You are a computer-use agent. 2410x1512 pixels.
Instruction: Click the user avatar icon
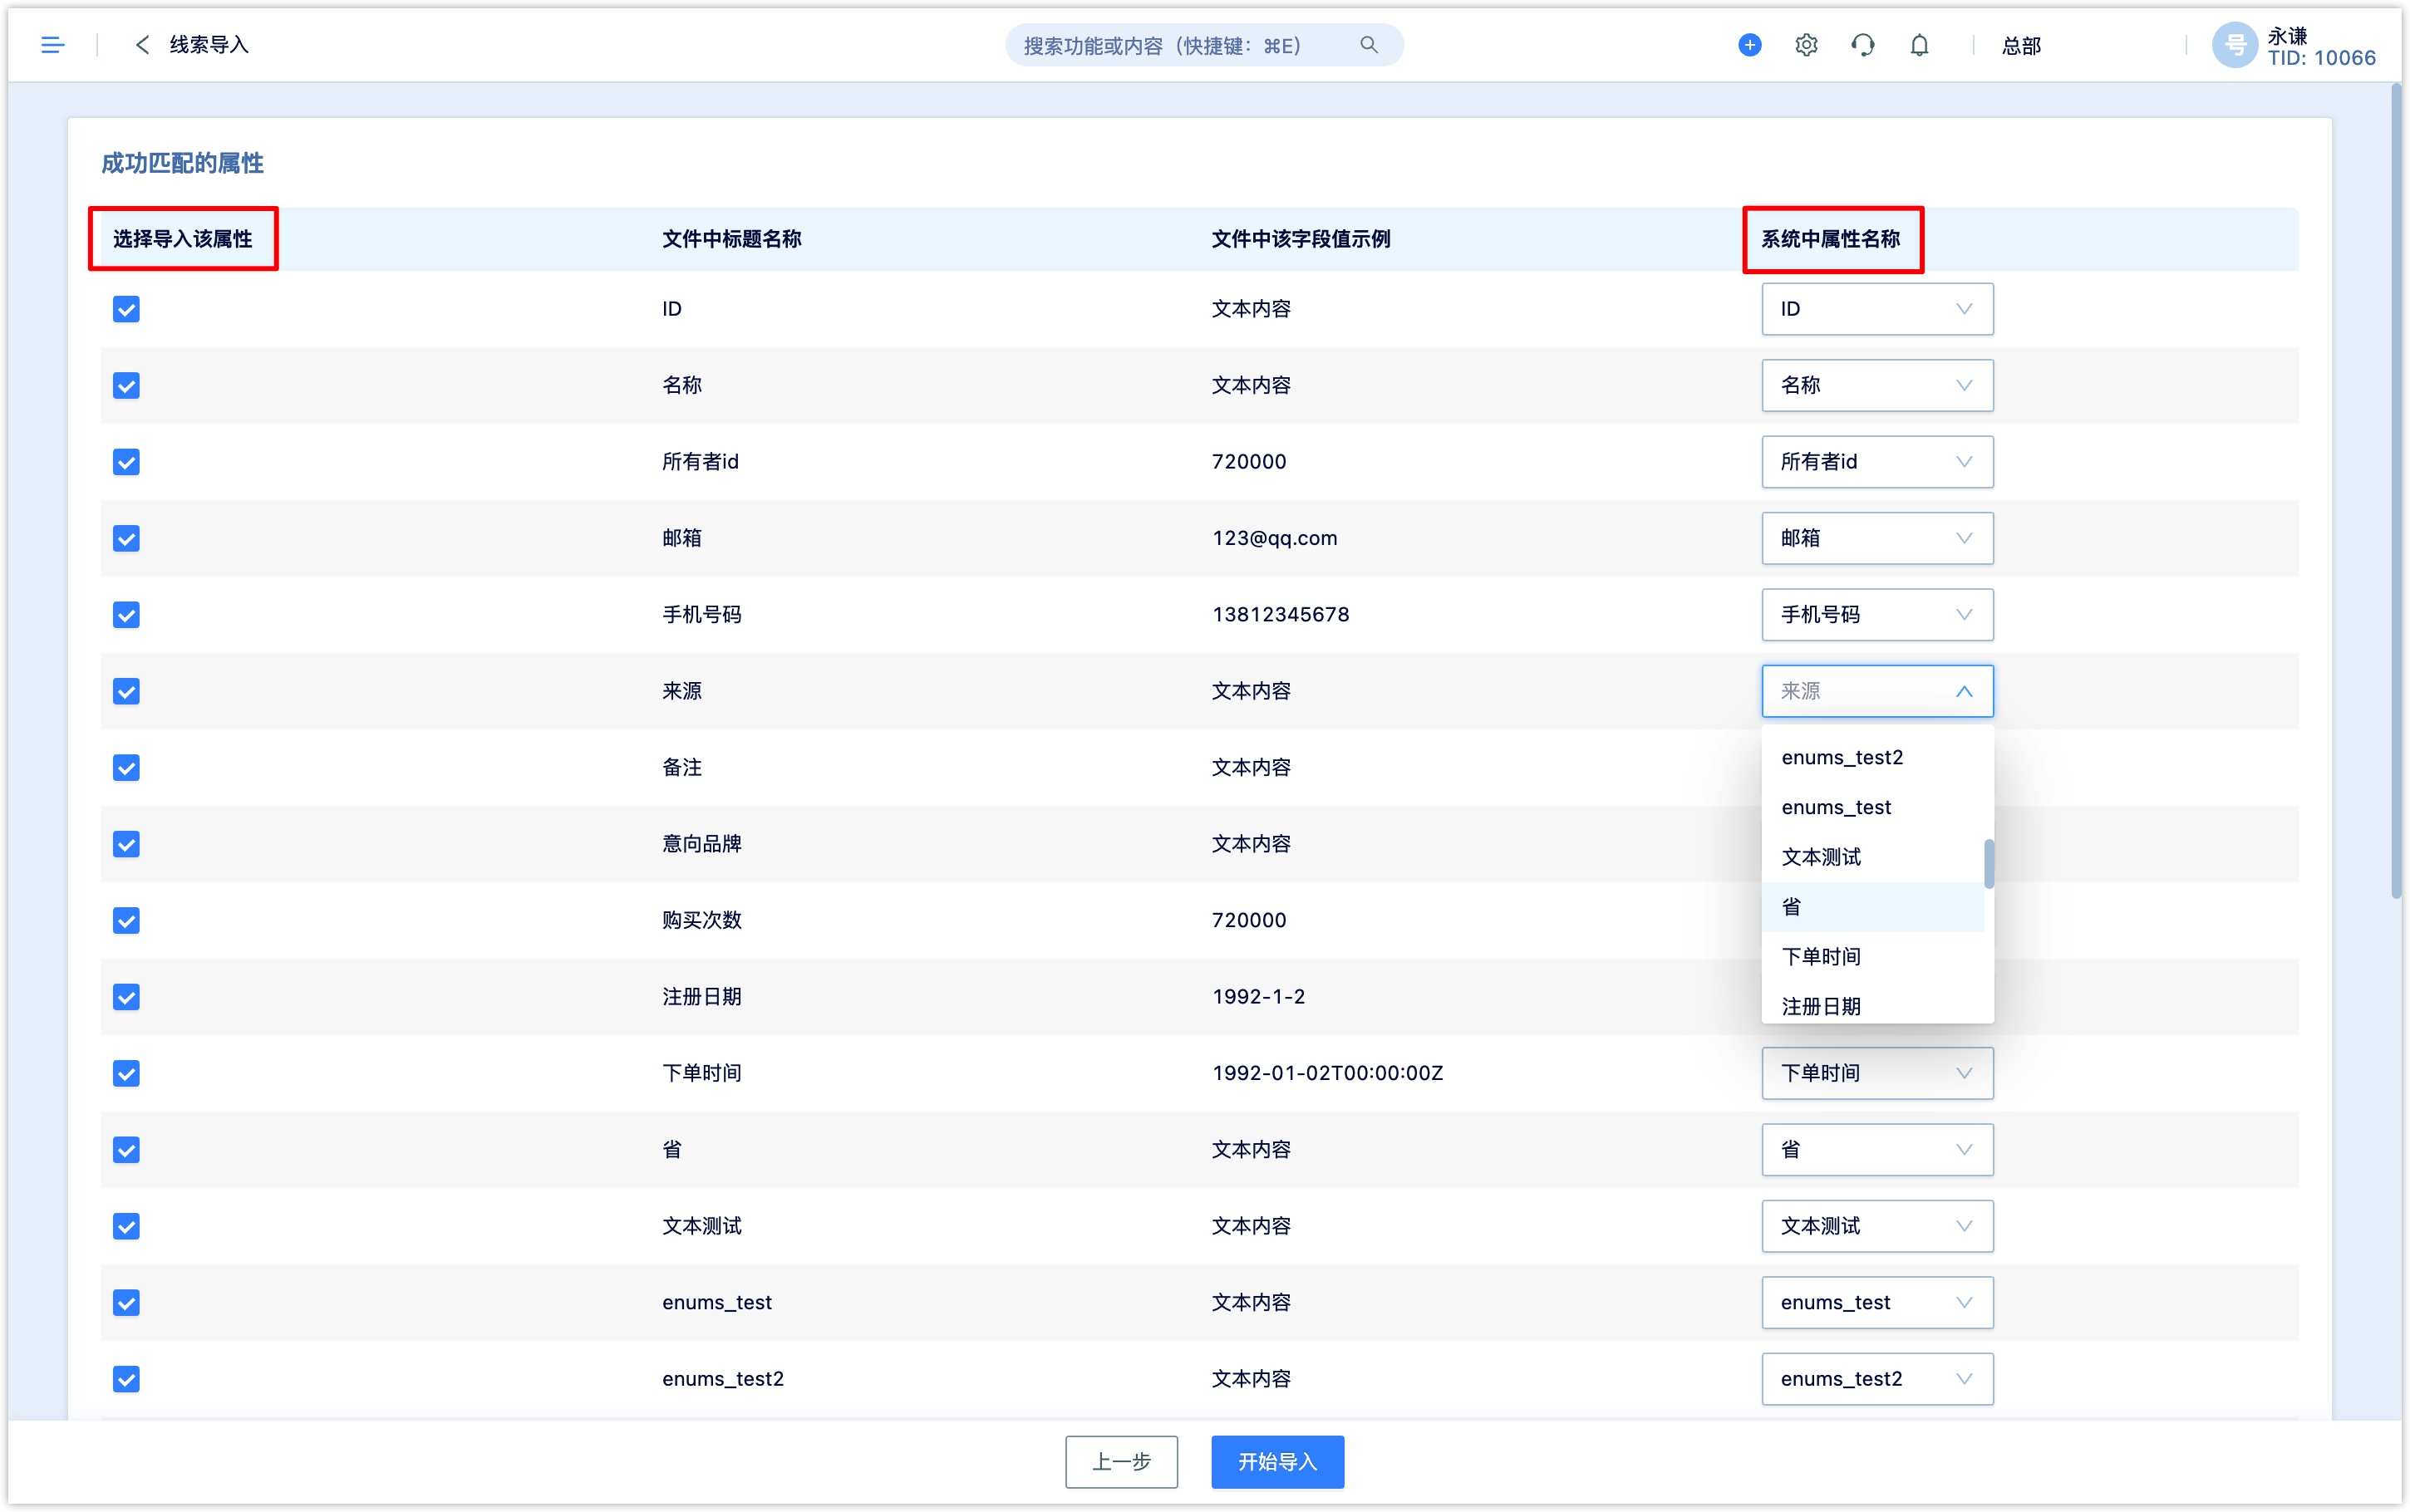pyautogui.click(x=2234, y=45)
